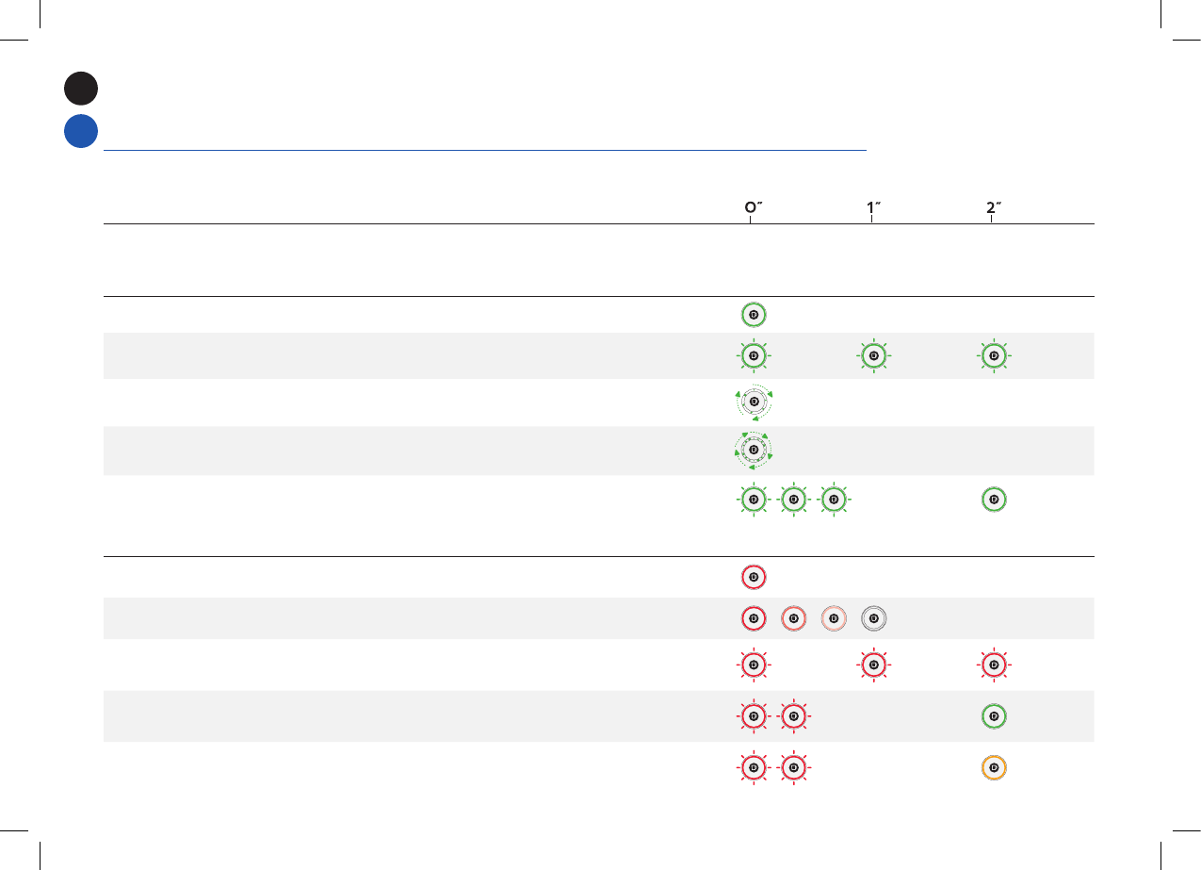Click the blue circle below the black one
Screen dimensions: 1201x870
pos(81,131)
